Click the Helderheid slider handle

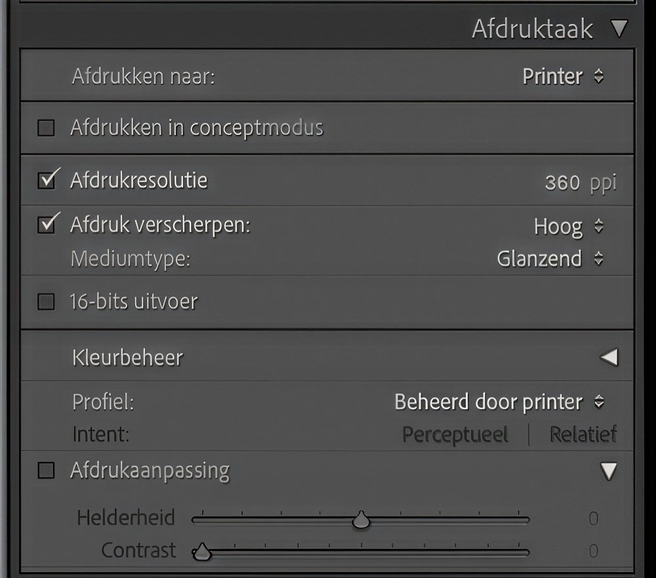[361, 521]
